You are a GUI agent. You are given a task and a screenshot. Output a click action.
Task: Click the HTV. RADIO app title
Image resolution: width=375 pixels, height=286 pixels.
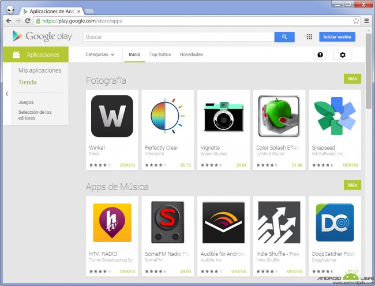tap(103, 254)
